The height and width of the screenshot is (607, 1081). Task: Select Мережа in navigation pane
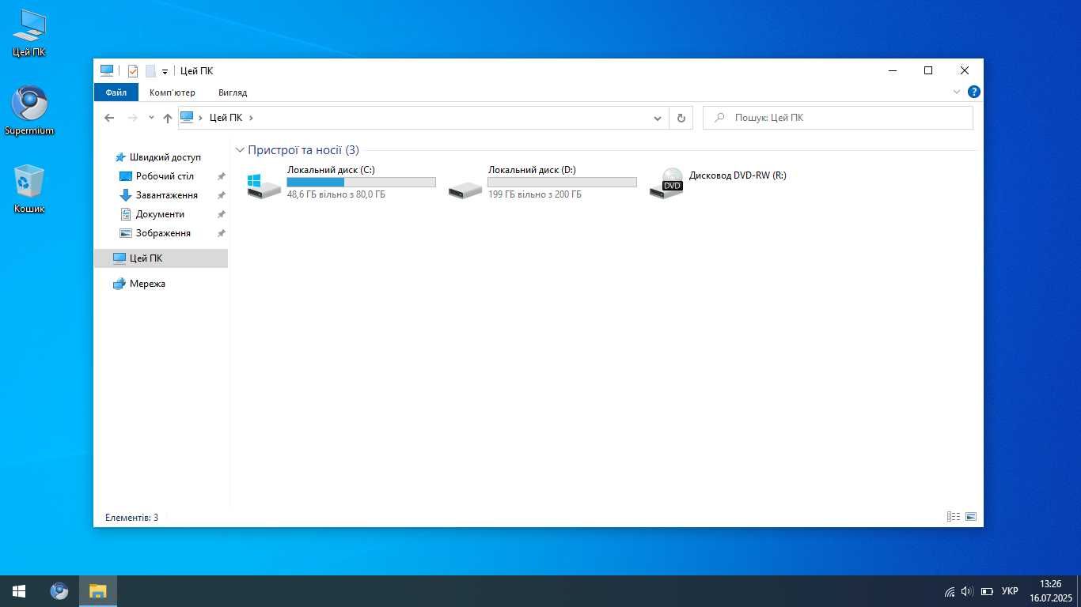click(147, 284)
